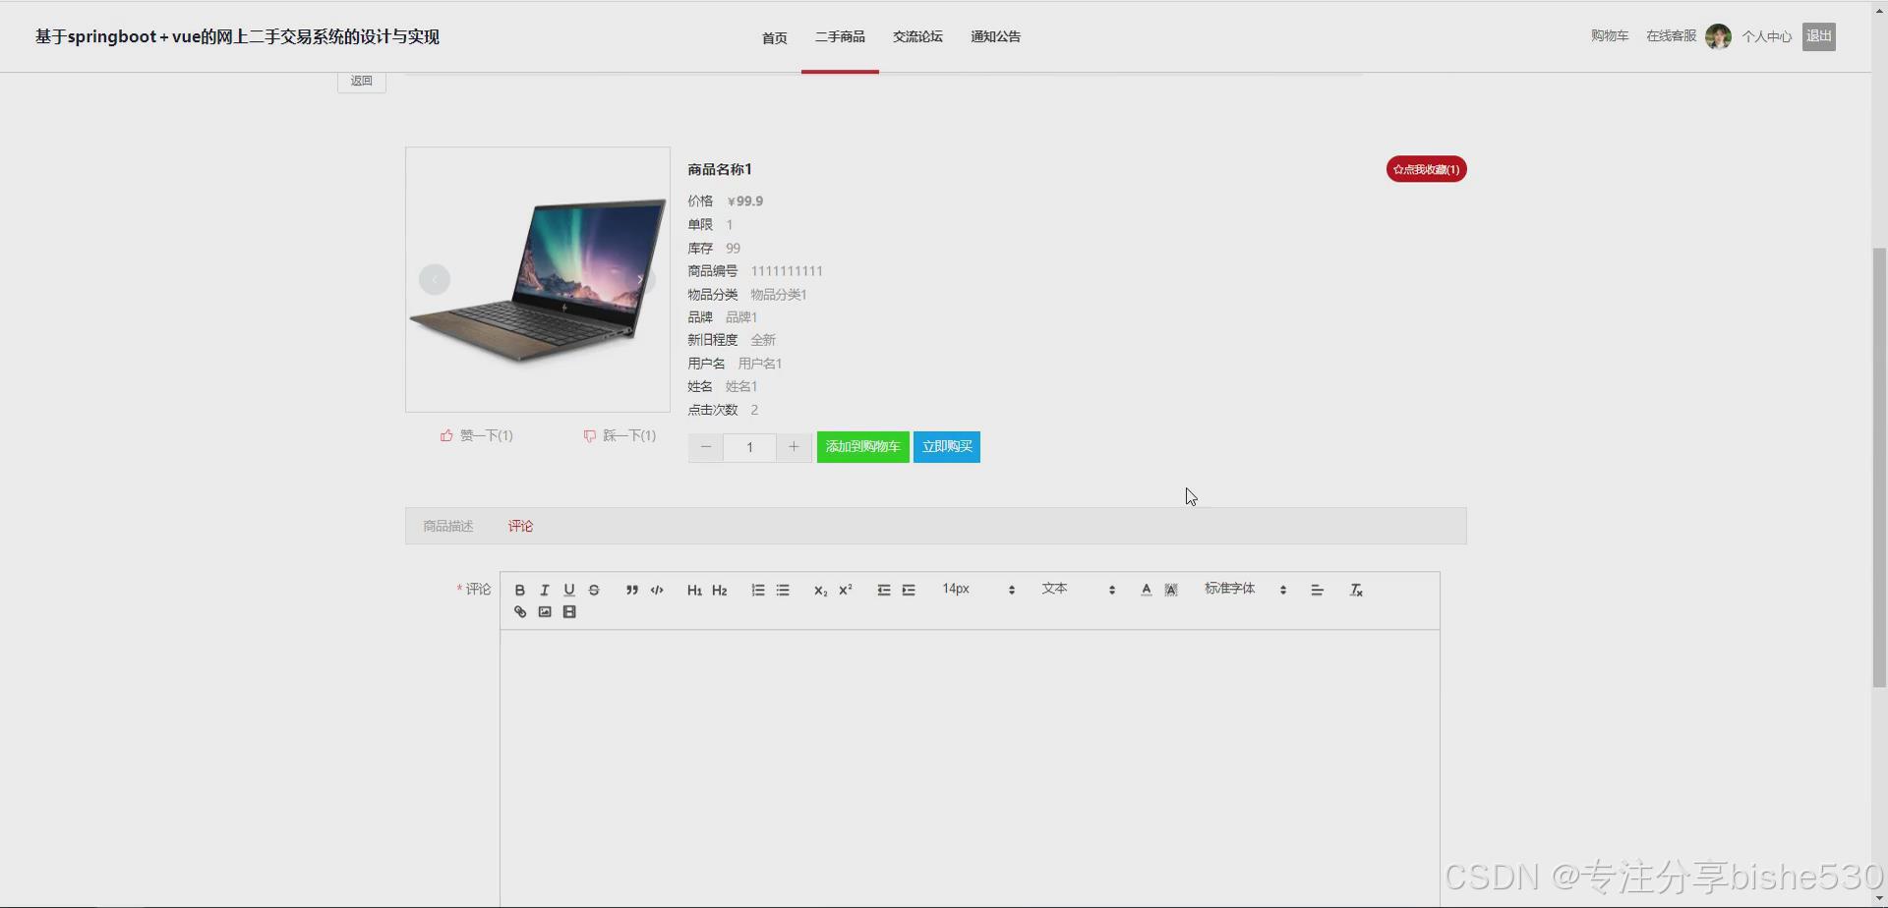Apply subscript formatting
Image resolution: width=1888 pixels, height=908 pixels.
[x=820, y=590]
